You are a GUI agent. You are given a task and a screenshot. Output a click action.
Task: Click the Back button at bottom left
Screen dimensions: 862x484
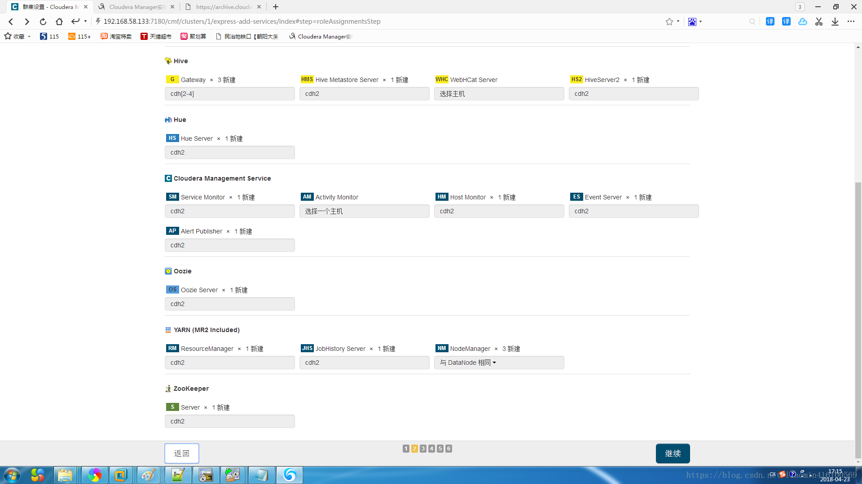click(182, 454)
